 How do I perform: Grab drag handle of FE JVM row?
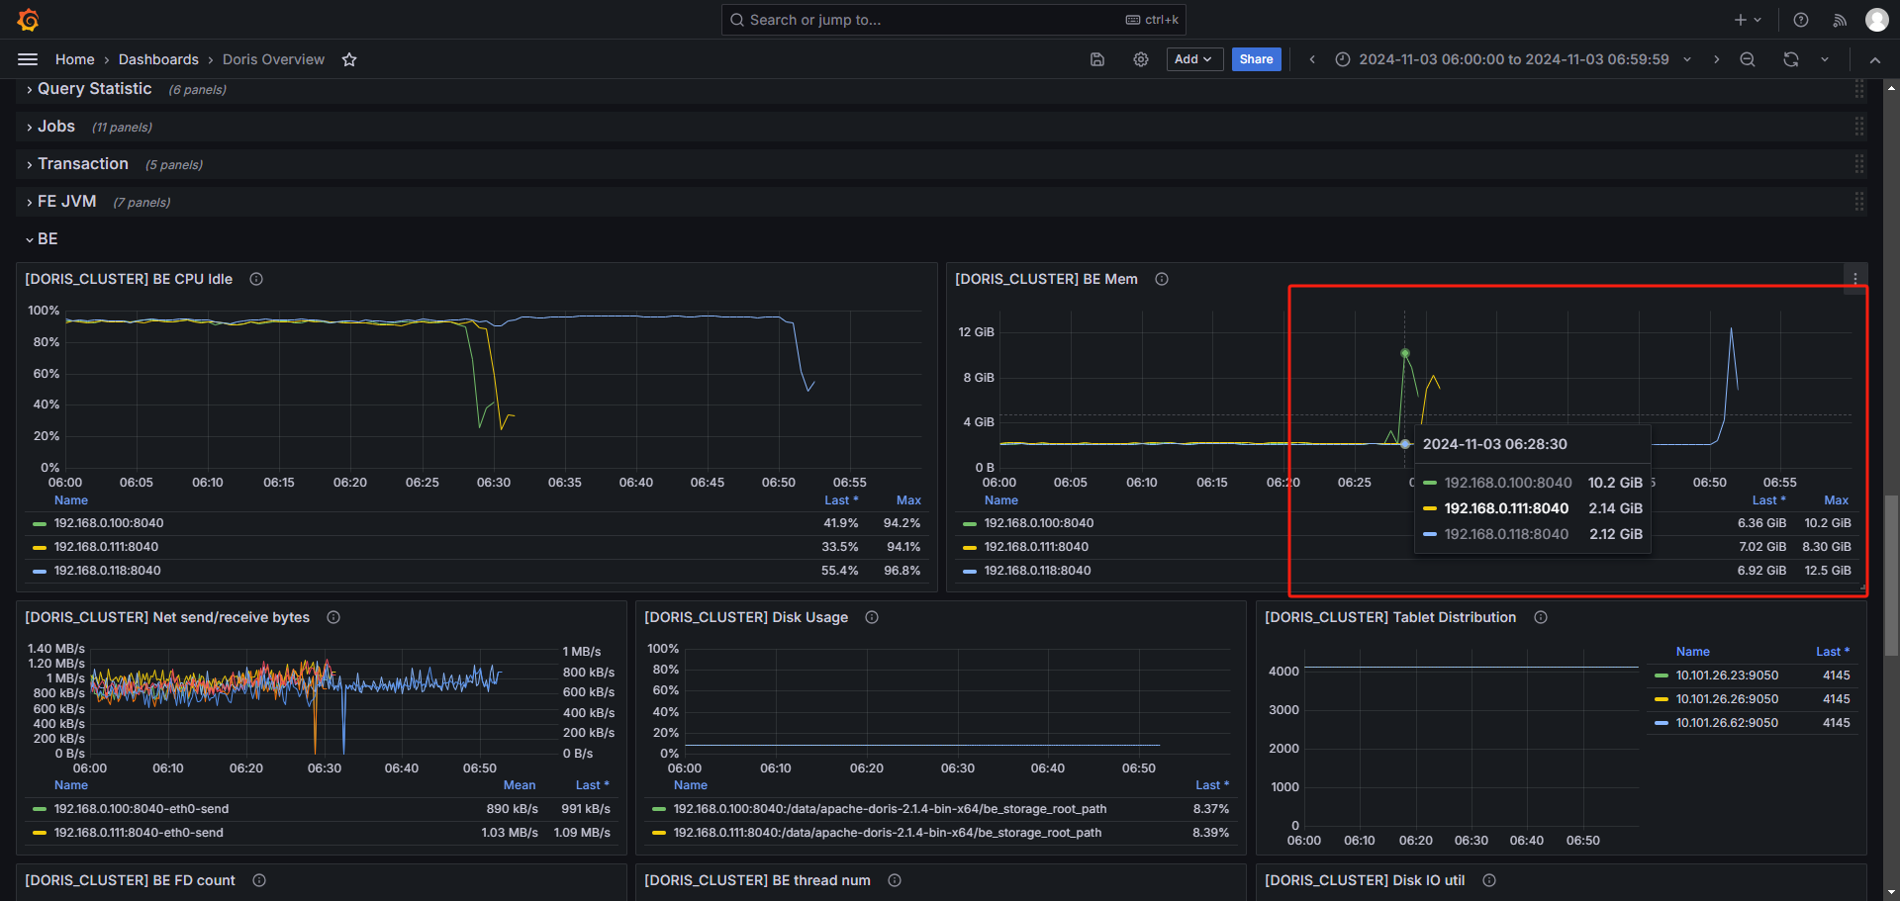click(x=1859, y=202)
